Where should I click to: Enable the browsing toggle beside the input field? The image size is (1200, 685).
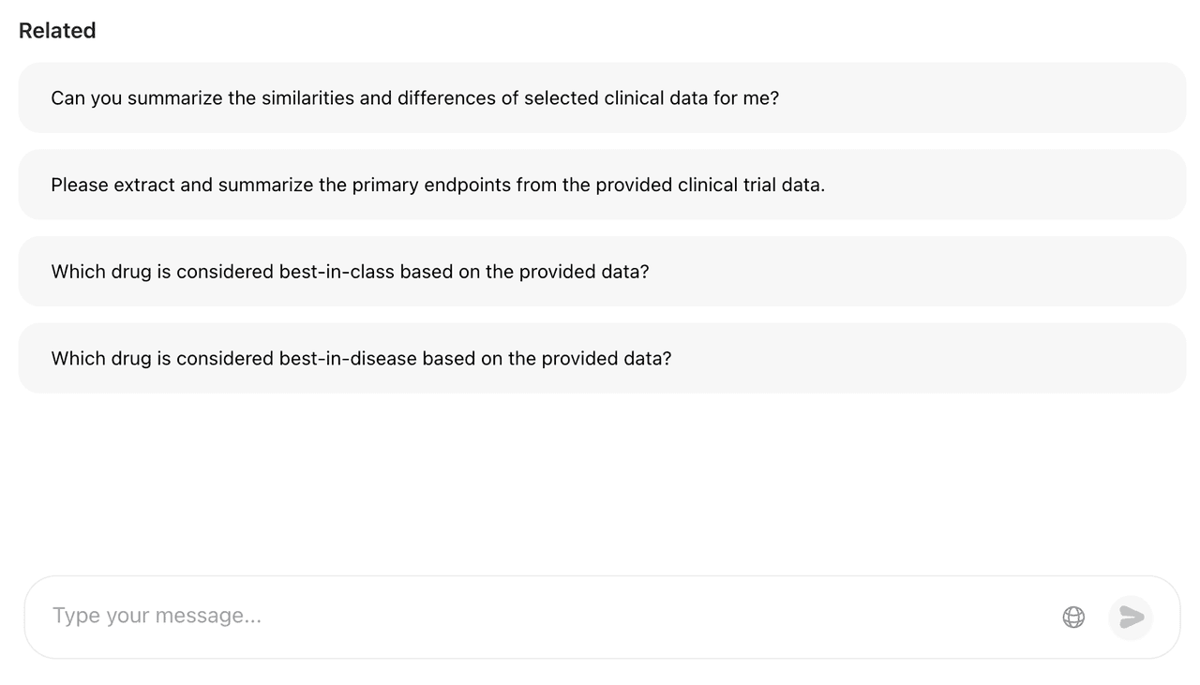1072,617
